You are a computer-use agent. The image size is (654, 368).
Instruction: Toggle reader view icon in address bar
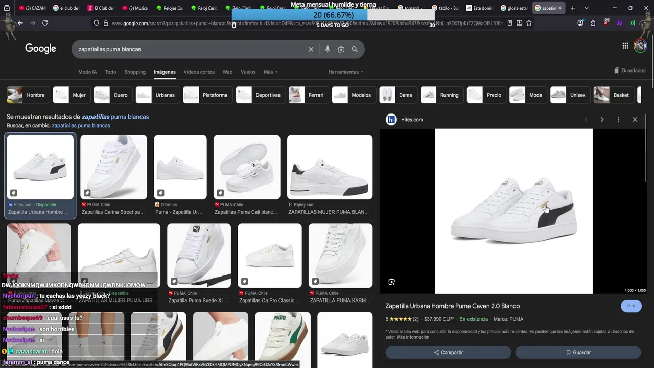(510, 23)
